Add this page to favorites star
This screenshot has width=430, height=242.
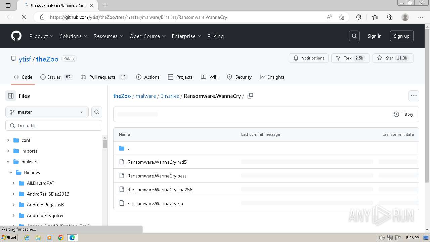[341, 17]
